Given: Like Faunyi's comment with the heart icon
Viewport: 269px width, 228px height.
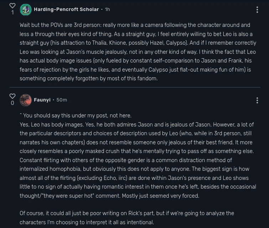Looking at the screenshot, I should (12, 96).
